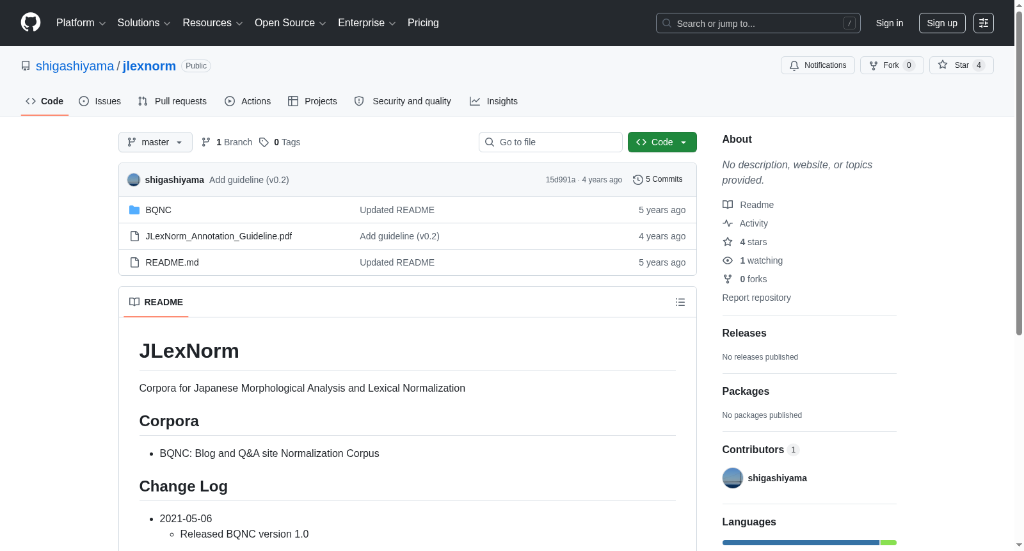Switch to the Code tab
Screen dimensions: 1024x551
click(45, 101)
